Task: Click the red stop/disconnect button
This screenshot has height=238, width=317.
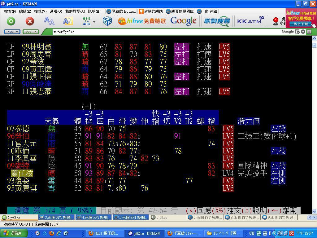Action: [x=30, y=21]
